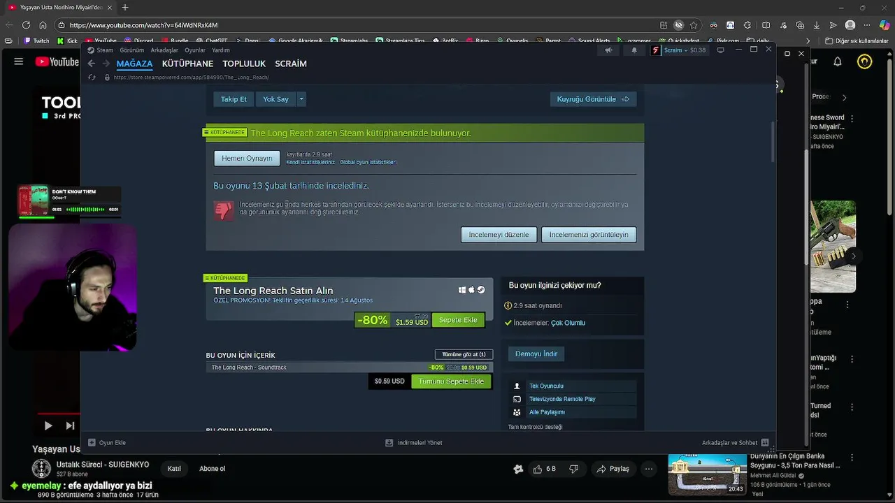This screenshot has height=503, width=895.
Task: Open Yardım menu
Action: click(221, 50)
